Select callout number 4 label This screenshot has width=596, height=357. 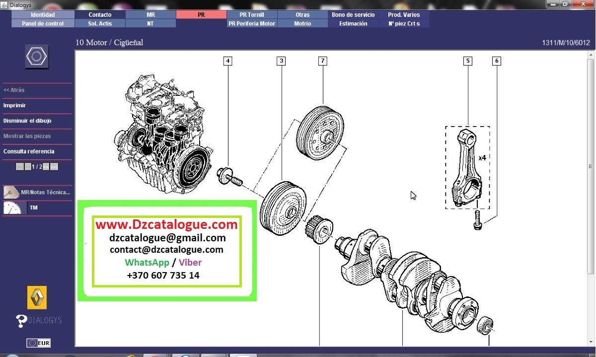[228, 61]
